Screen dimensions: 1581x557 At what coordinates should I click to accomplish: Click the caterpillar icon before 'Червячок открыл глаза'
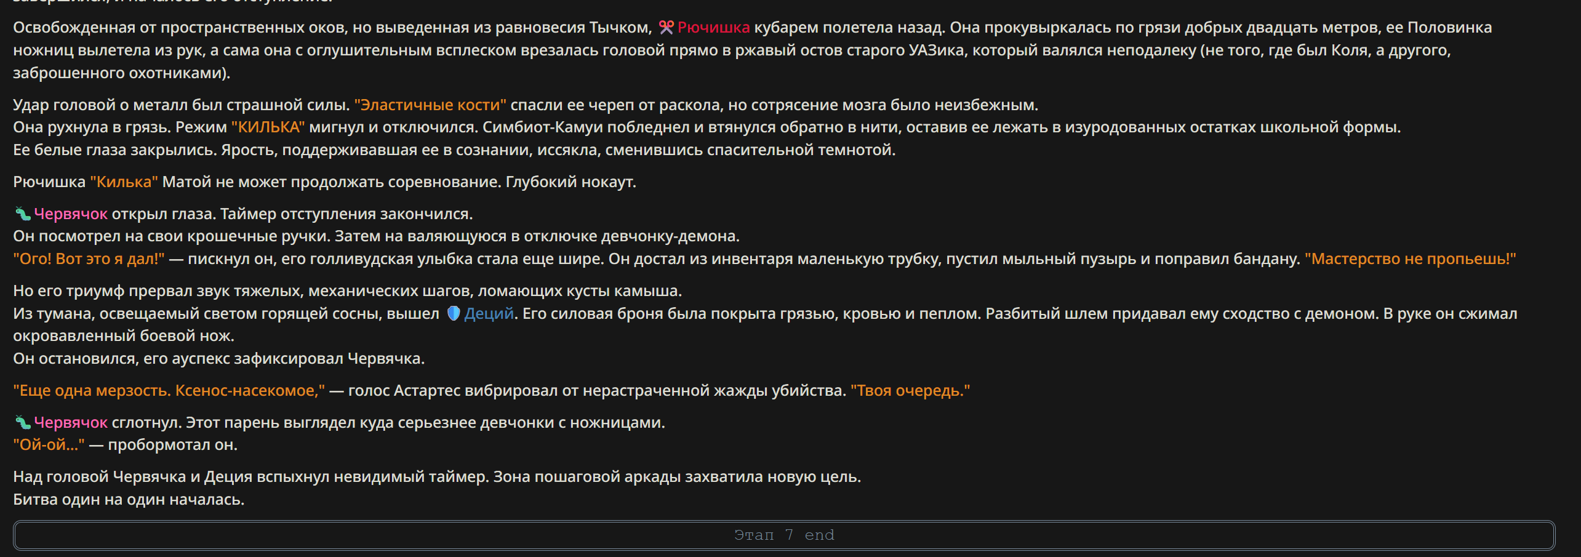pyautogui.click(x=22, y=214)
